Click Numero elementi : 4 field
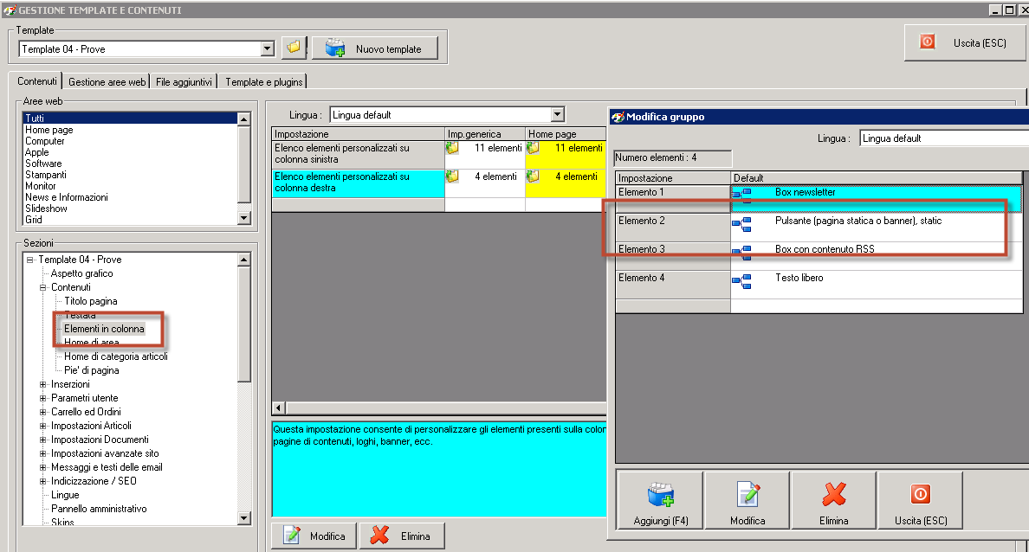 [x=673, y=157]
